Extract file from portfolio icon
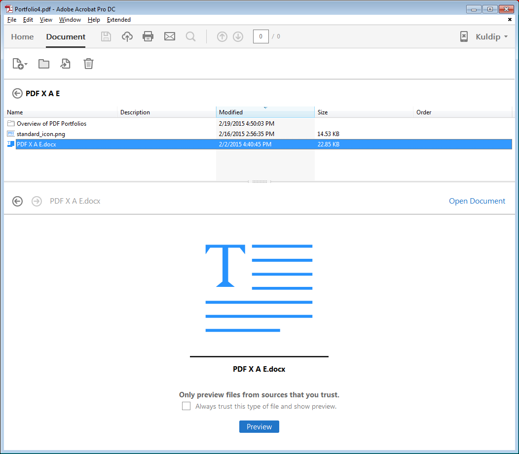This screenshot has height=454, width=519. point(65,64)
